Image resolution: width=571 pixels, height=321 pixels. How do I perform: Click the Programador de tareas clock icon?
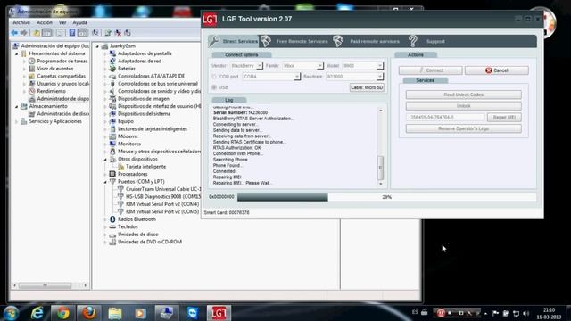pyautogui.click(x=32, y=61)
